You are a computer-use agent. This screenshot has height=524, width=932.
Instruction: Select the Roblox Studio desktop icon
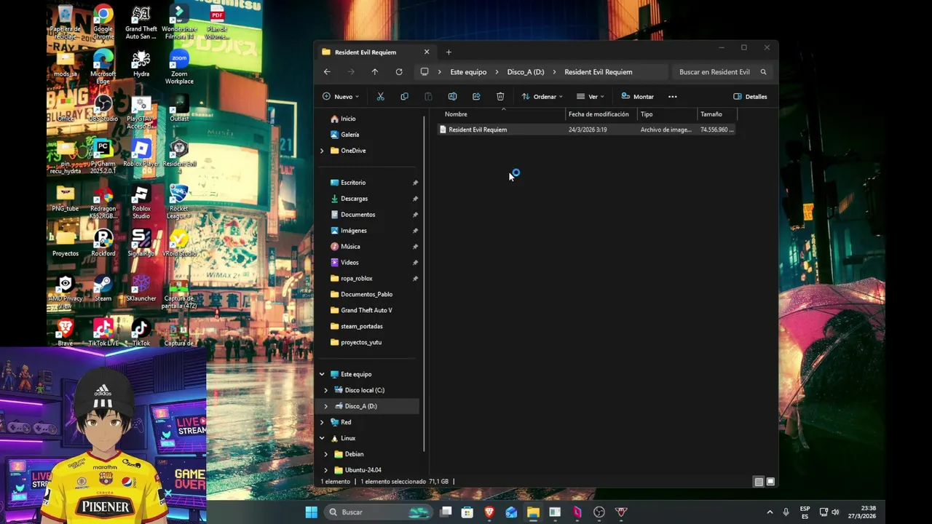click(x=141, y=203)
